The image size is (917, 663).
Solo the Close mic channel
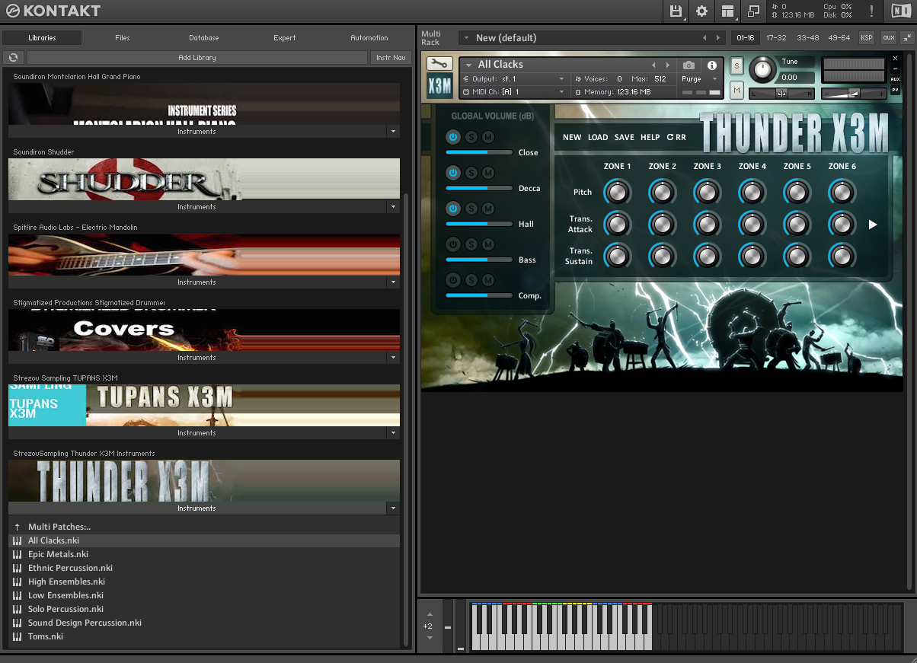[471, 137]
